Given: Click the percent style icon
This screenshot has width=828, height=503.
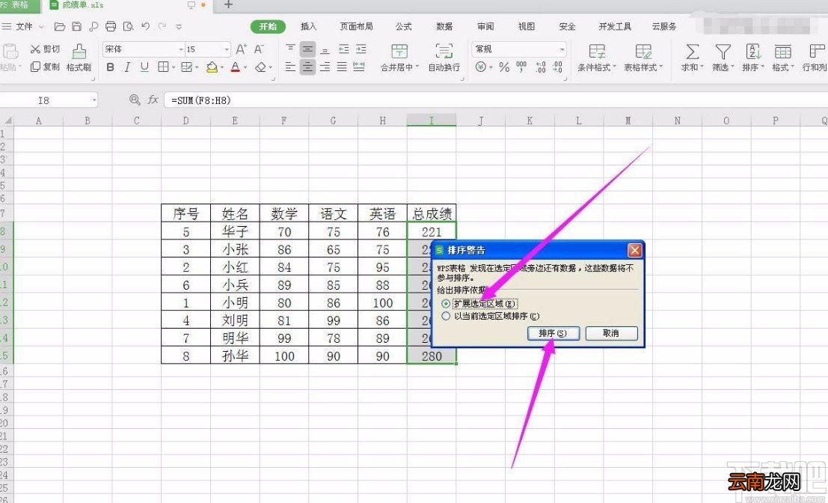Looking at the screenshot, I should pos(504,67).
